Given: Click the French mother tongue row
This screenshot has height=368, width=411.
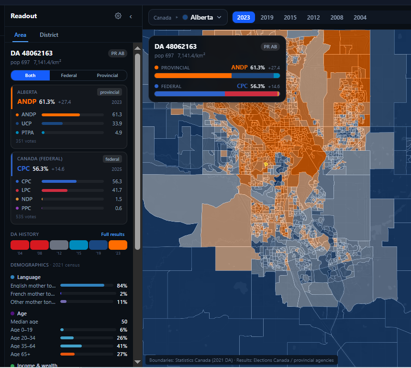Looking at the screenshot, I should pos(69,294).
